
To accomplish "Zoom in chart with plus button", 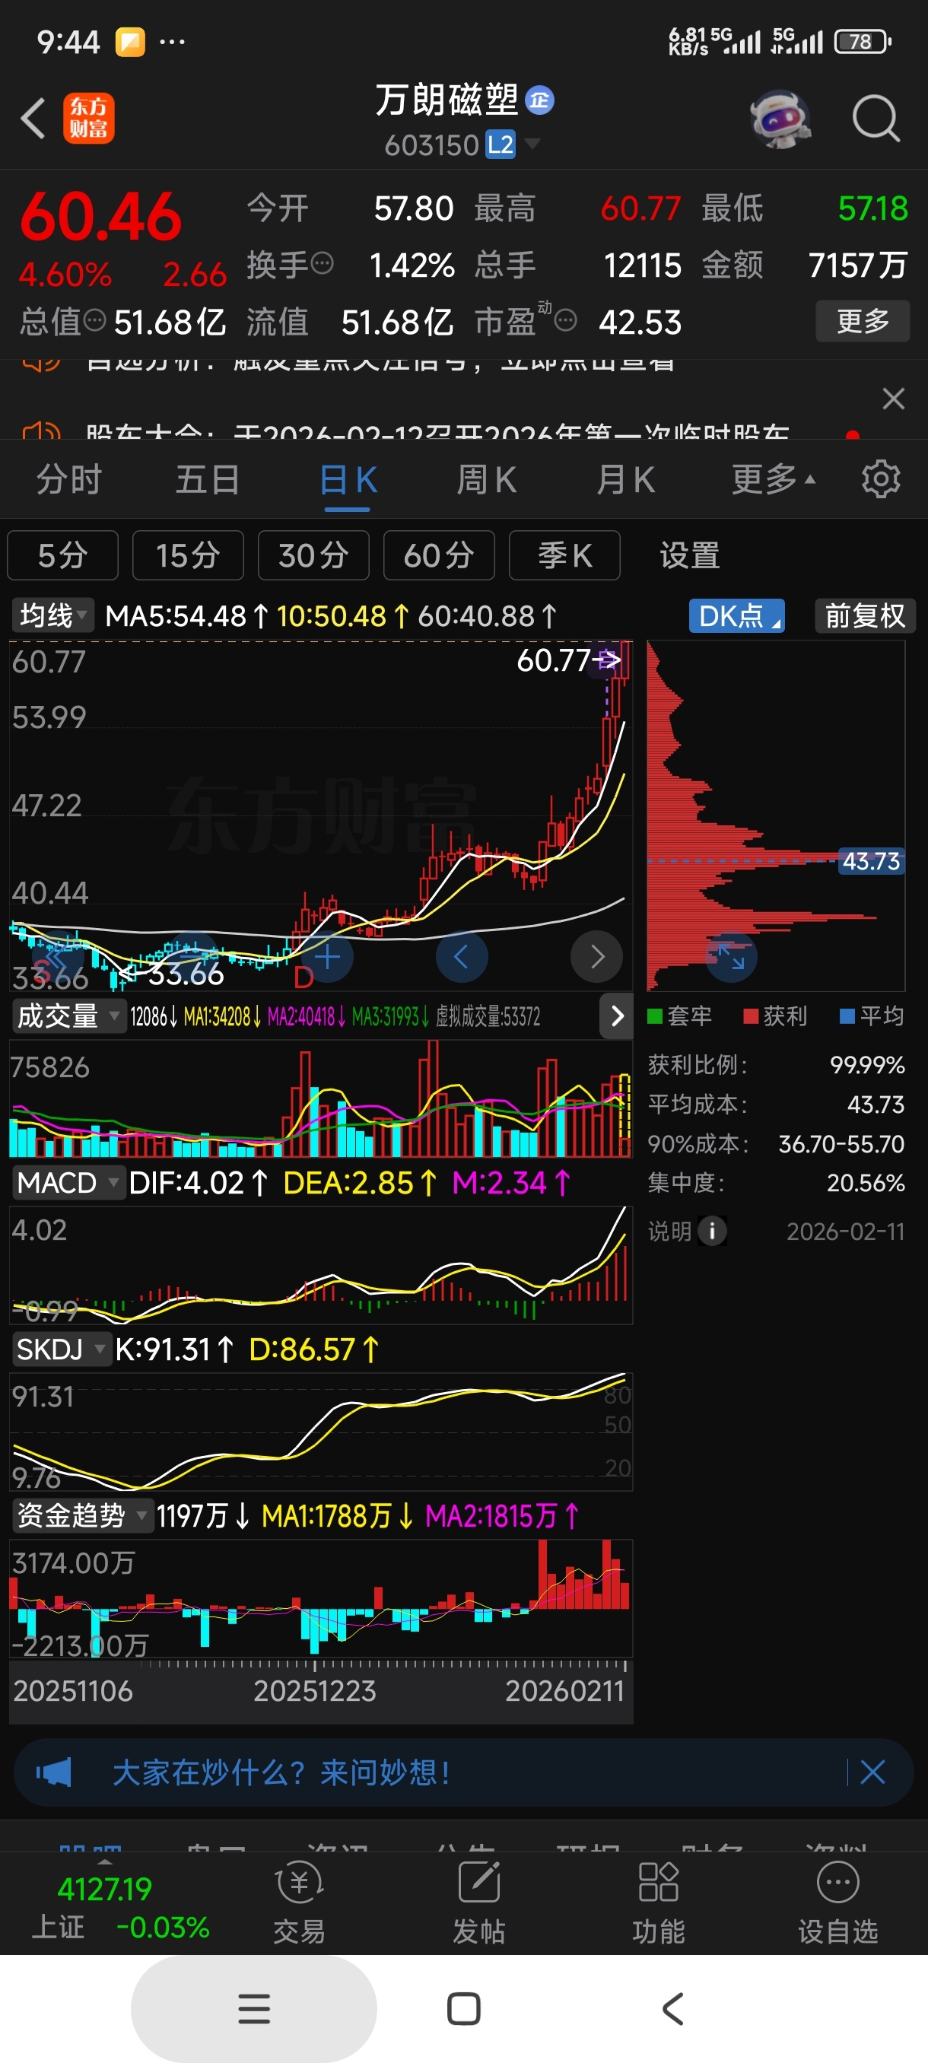I will [326, 957].
